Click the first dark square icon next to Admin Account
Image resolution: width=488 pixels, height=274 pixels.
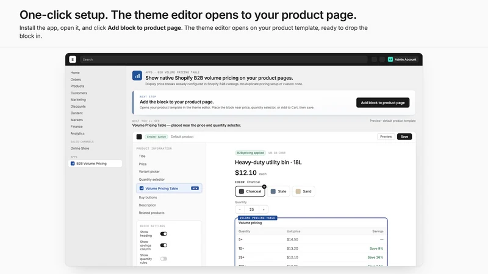[375, 59]
